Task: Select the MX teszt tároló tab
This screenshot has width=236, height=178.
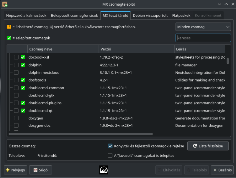Action: point(115,16)
